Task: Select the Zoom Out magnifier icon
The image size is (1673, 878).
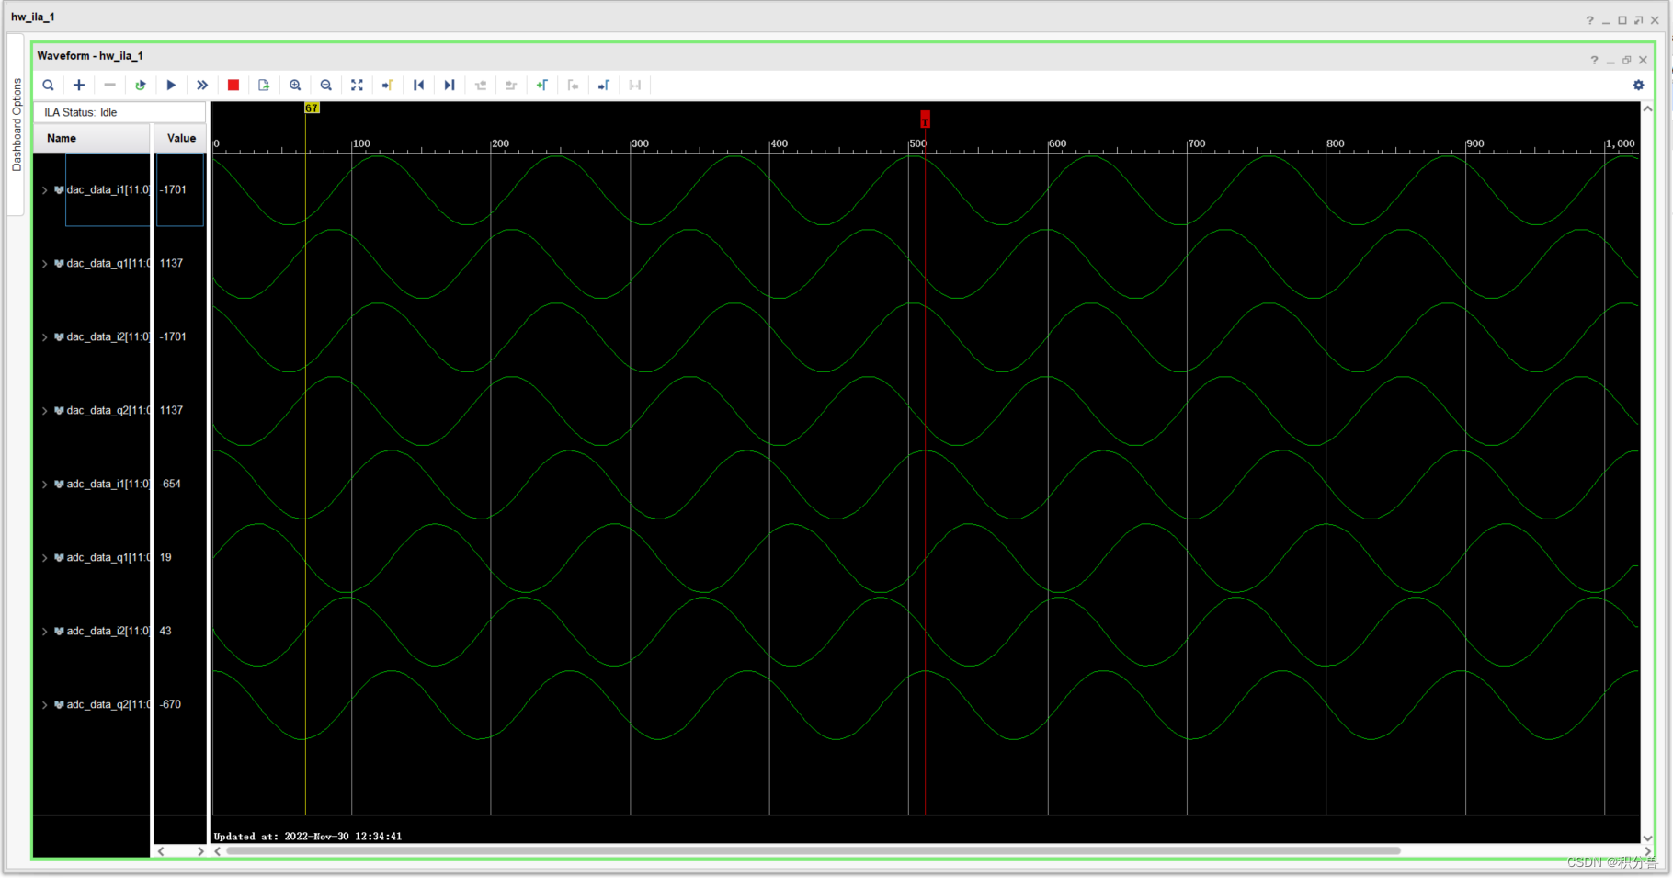Action: coord(326,85)
